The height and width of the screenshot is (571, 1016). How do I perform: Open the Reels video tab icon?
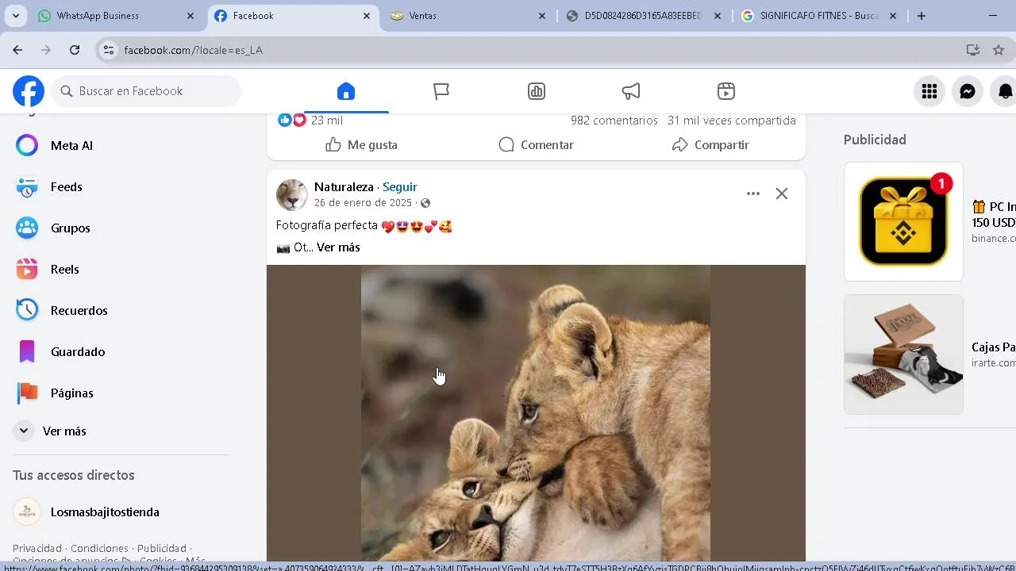pyautogui.click(x=726, y=91)
